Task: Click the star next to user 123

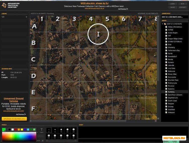Action: pyautogui.click(x=26, y=17)
